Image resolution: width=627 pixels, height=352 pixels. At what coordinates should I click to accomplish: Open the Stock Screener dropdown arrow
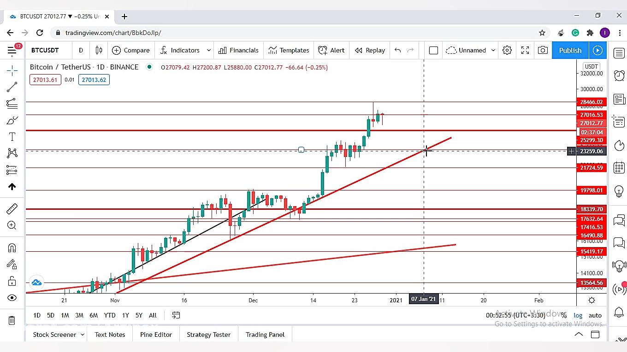83,335
